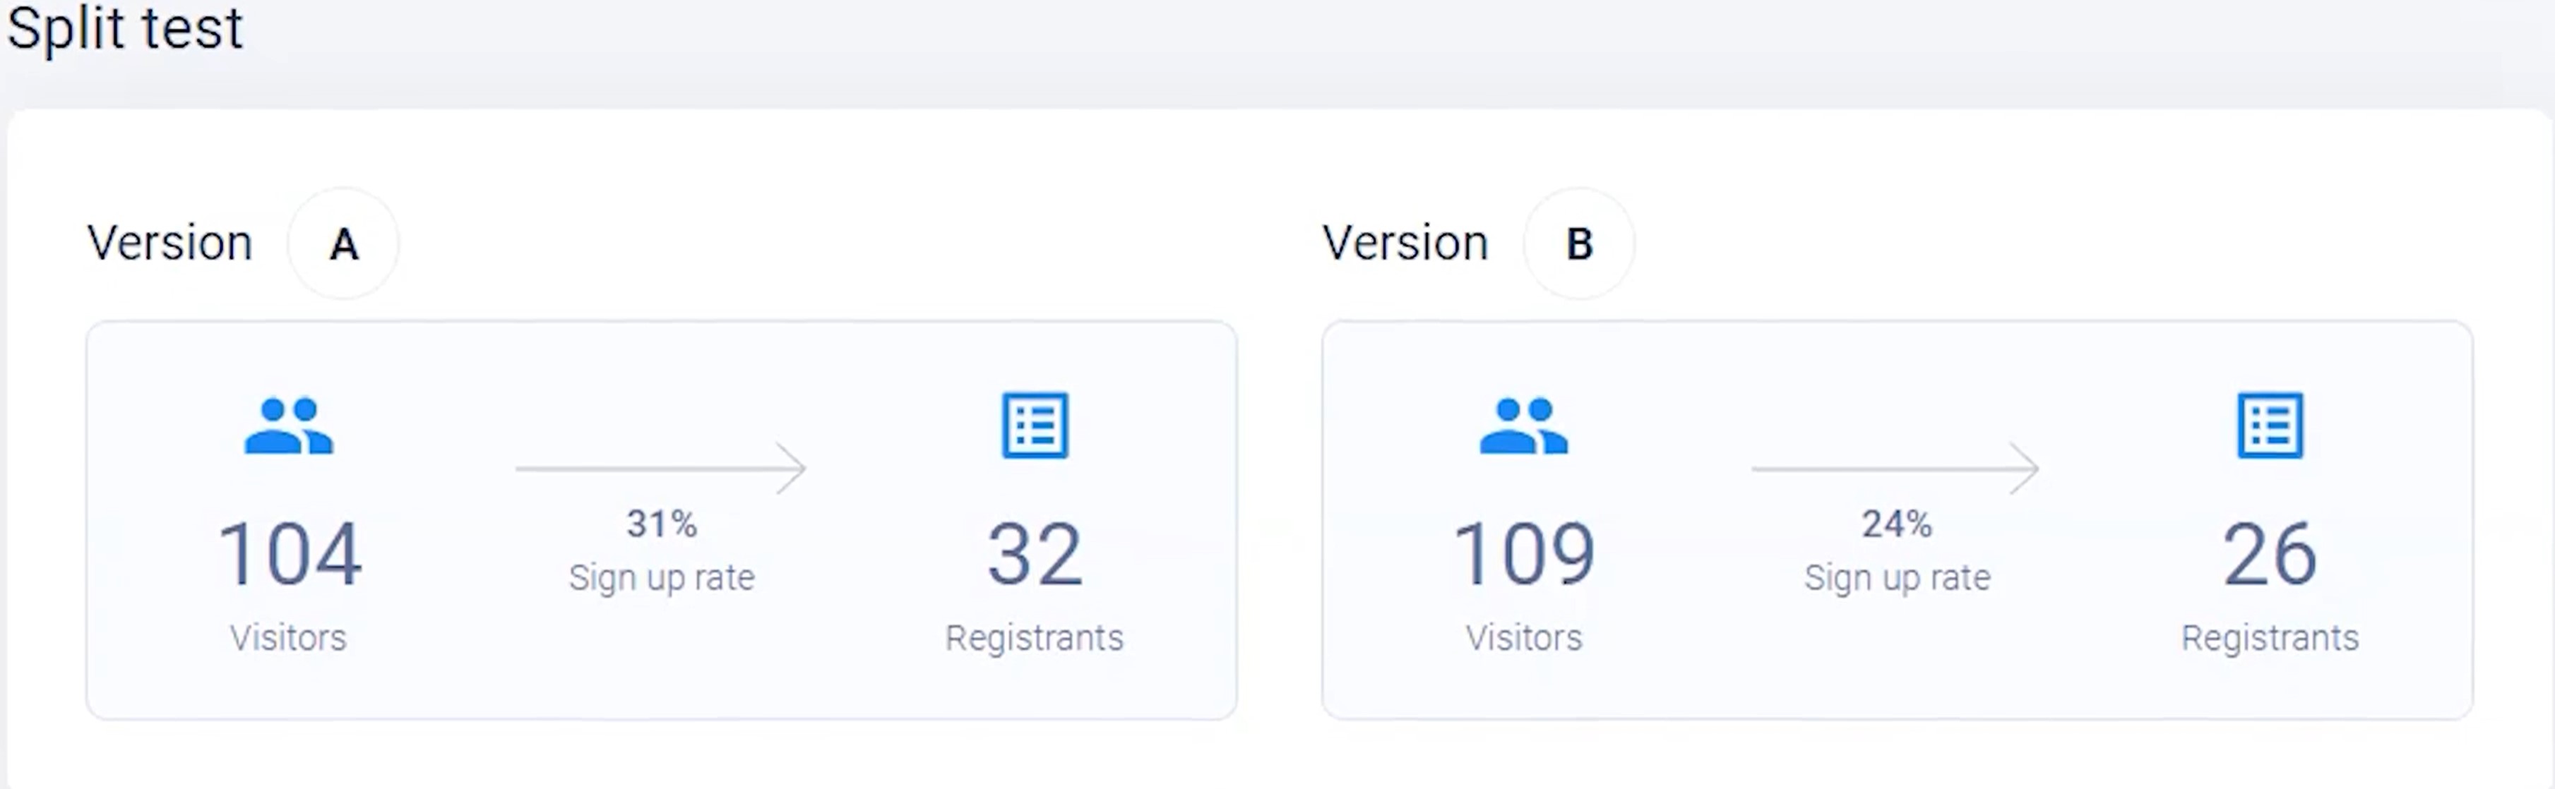Click Registrants label under 26
This screenshot has height=789, width=2555.
pos(2270,637)
